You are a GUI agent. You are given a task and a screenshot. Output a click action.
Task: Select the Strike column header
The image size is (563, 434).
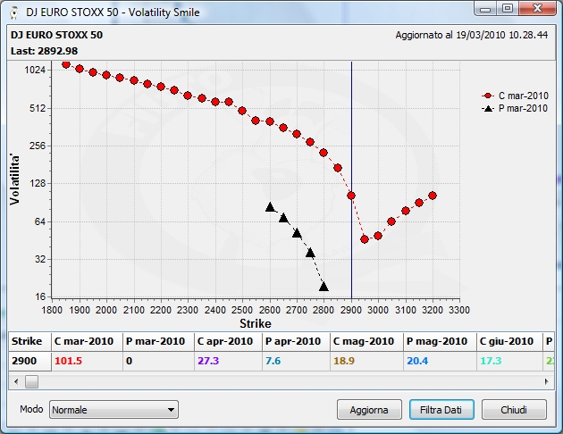29,341
